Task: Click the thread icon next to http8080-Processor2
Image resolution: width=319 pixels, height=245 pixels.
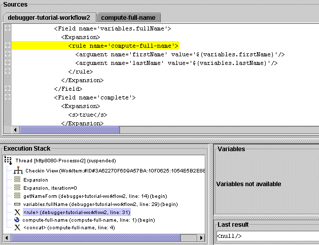Action: click(8, 161)
